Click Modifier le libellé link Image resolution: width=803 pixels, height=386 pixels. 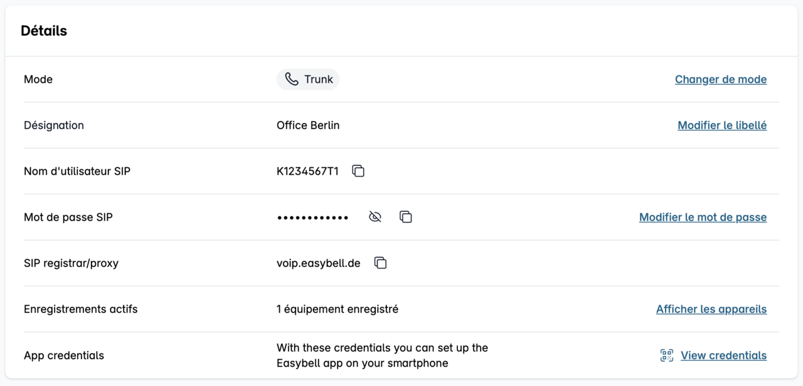[722, 125]
